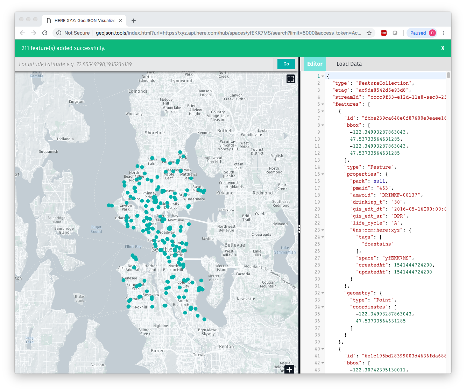
Task: Click the Bellevue label on the map
Action: [235, 245]
